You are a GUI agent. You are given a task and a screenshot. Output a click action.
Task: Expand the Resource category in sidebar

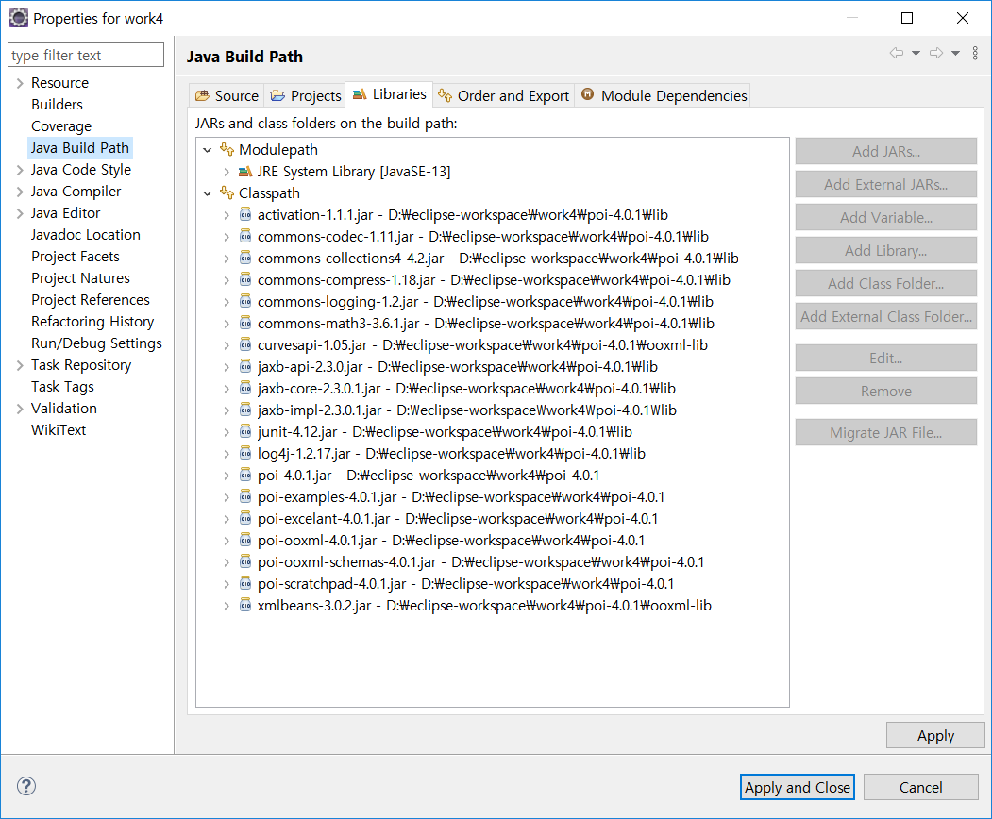(20, 83)
